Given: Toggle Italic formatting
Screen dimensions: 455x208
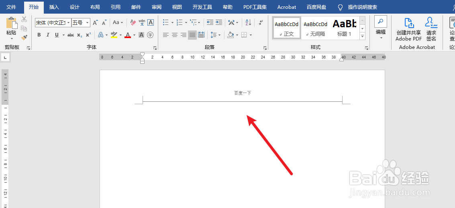Looking at the screenshot, I should 48,35.
